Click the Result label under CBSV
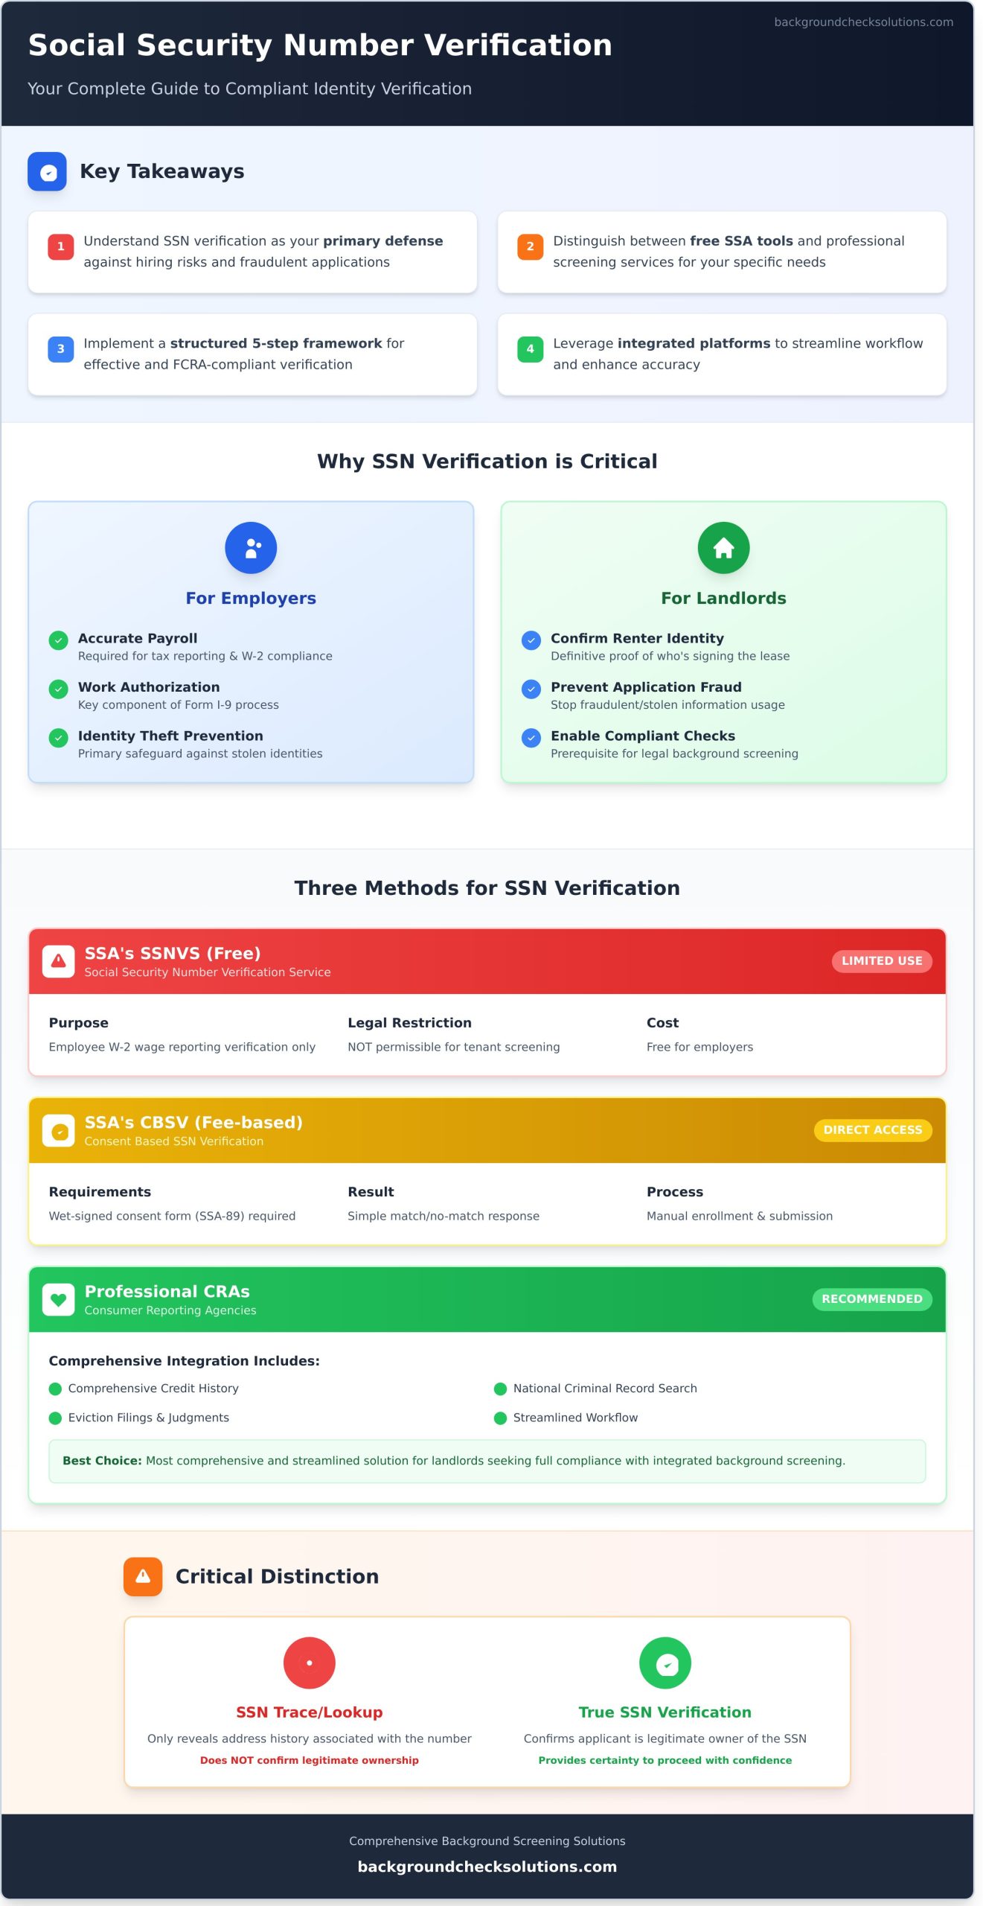The width and height of the screenshot is (983, 1906). tap(371, 1192)
